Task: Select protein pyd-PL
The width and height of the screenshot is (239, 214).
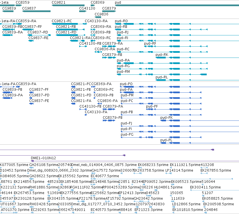Action: click(x=166, y=140)
